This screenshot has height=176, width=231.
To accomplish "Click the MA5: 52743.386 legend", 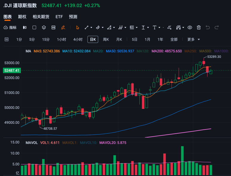I will click(x=47, y=51).
